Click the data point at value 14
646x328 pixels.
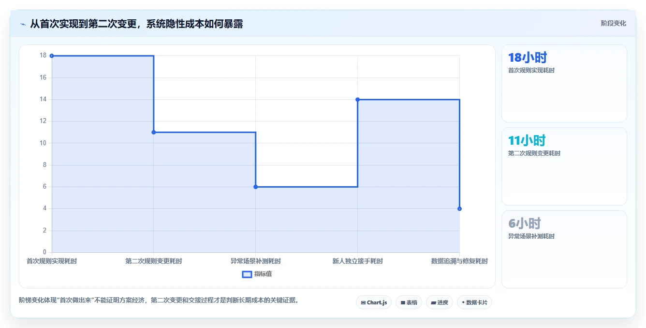[x=357, y=99]
